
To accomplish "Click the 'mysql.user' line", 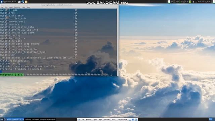I will 7,55.
